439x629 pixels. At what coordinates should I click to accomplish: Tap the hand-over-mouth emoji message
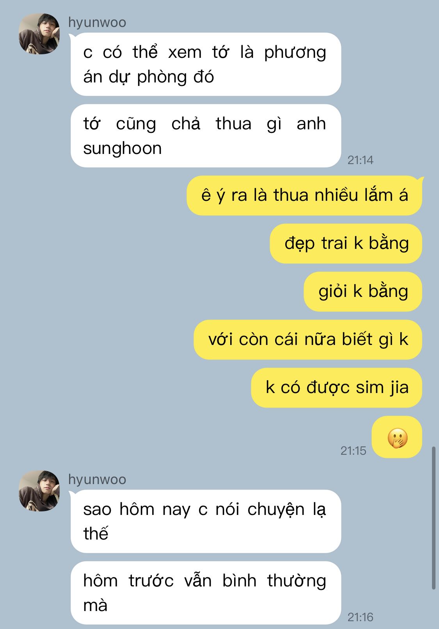(397, 437)
